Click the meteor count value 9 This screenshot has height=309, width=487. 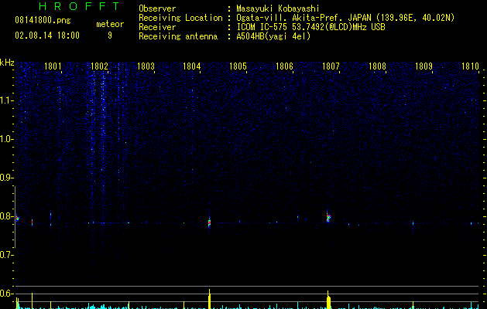(x=110, y=36)
